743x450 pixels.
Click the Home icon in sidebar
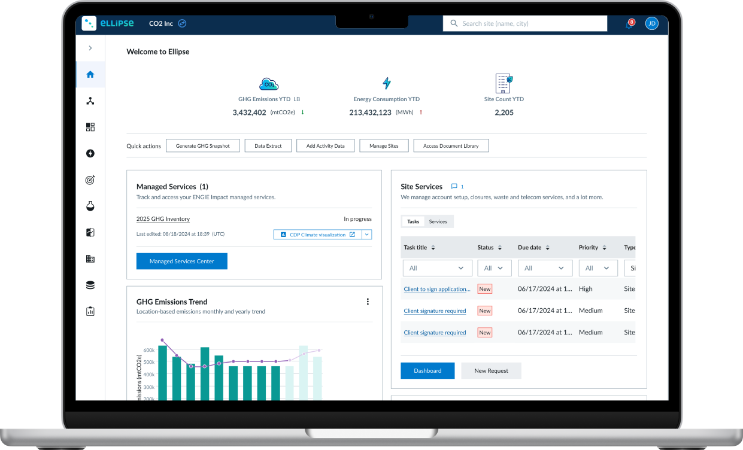[x=90, y=75]
